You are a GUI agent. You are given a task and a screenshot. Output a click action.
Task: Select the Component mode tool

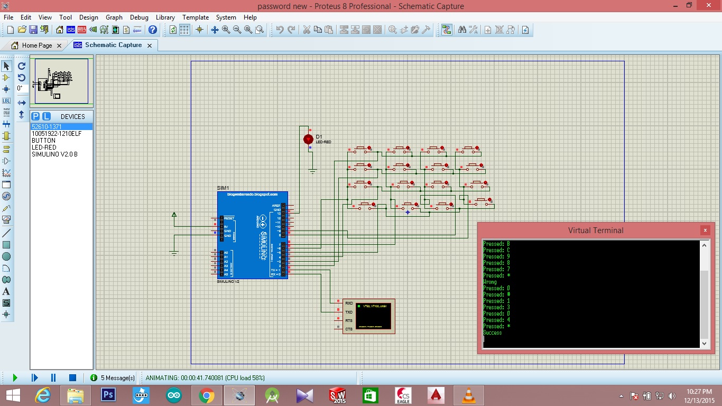[x=6, y=77]
